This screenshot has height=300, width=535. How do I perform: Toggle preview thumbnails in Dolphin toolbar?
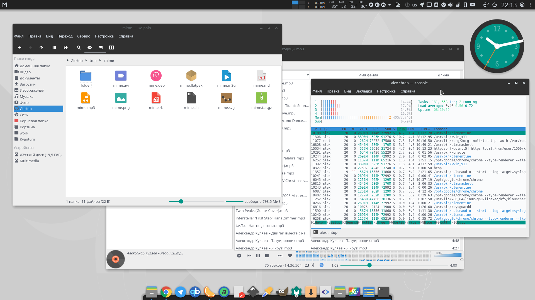pyautogui.click(x=101, y=47)
